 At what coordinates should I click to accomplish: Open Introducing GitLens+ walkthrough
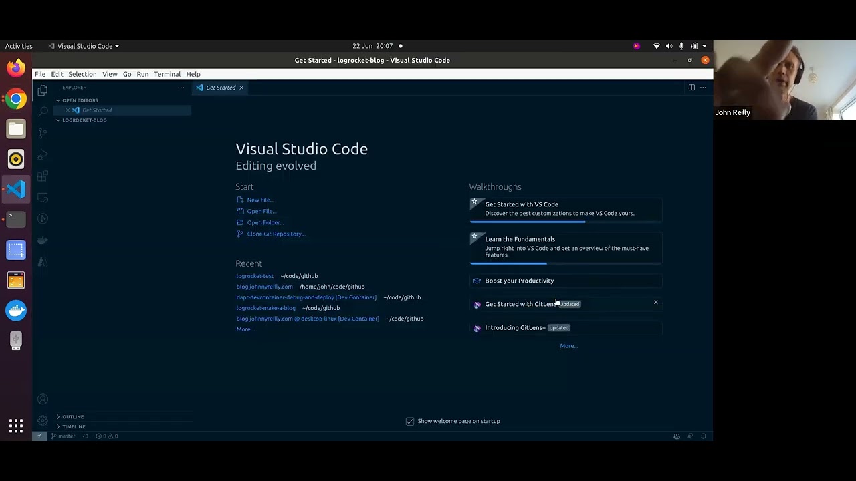[566, 327]
